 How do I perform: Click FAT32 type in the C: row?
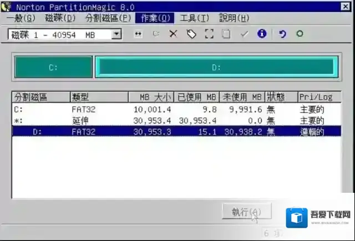(84, 110)
